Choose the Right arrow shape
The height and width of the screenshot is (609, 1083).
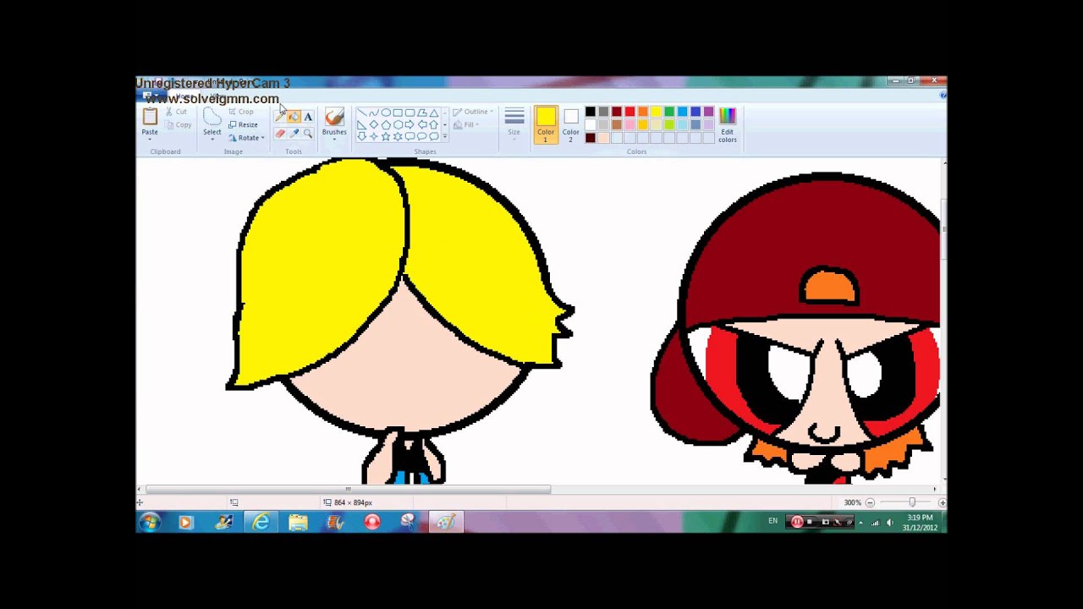tap(410, 124)
